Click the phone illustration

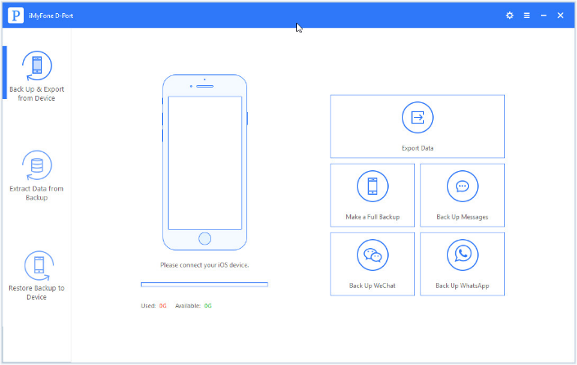[x=205, y=162]
